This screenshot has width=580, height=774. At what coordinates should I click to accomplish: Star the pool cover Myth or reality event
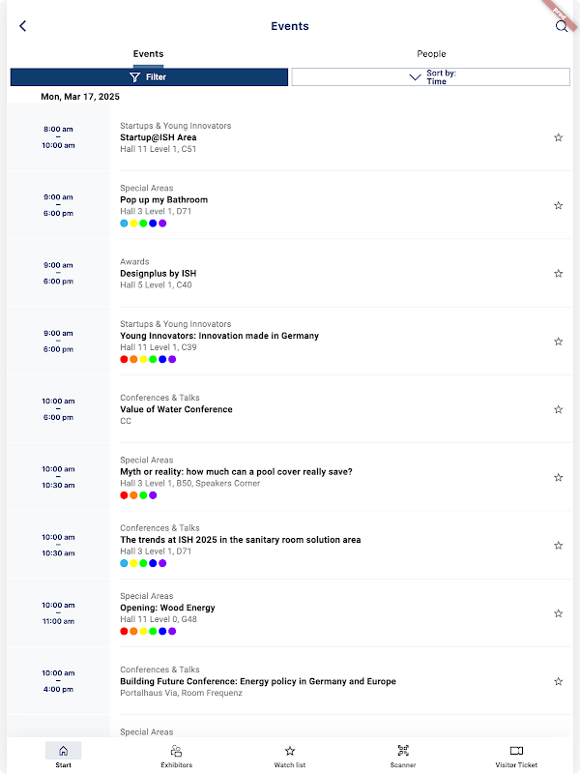tap(559, 477)
